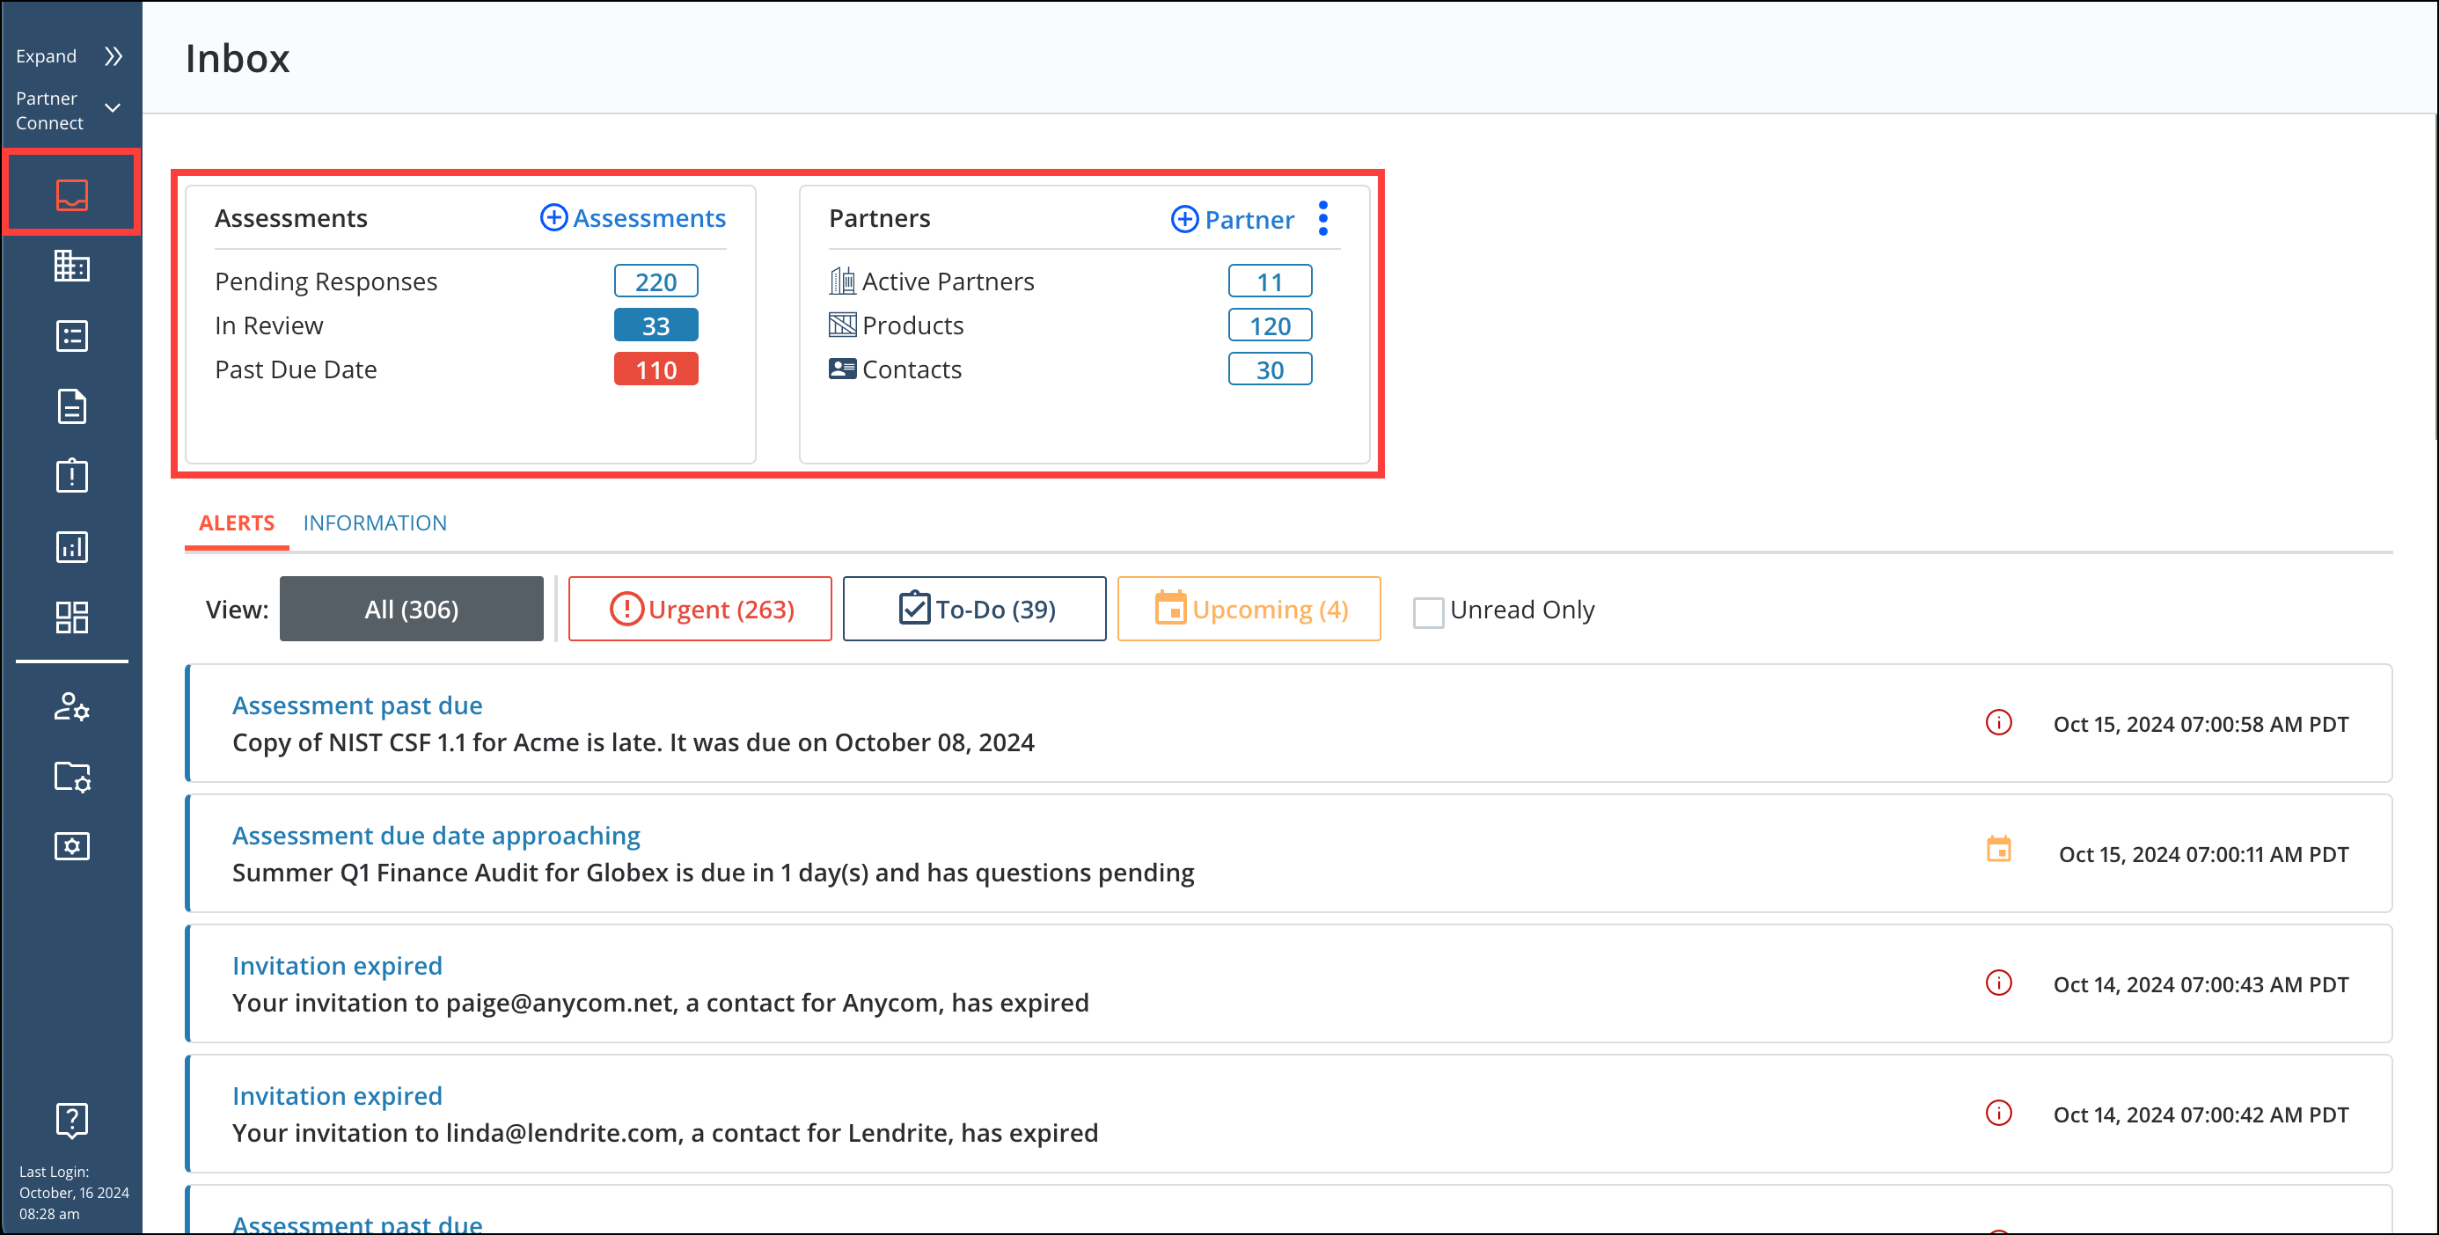2439x1235 pixels.
Task: Enable the Unread Only checkbox
Action: 1428,611
